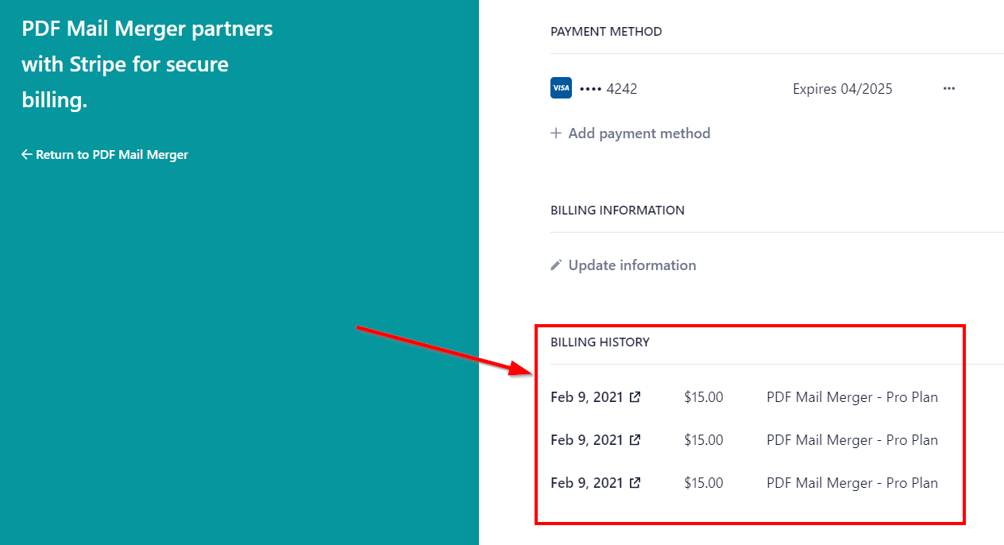The image size is (1004, 545).
Task: Open the last Feb 9, 2021 invoice date
Action: click(x=586, y=483)
